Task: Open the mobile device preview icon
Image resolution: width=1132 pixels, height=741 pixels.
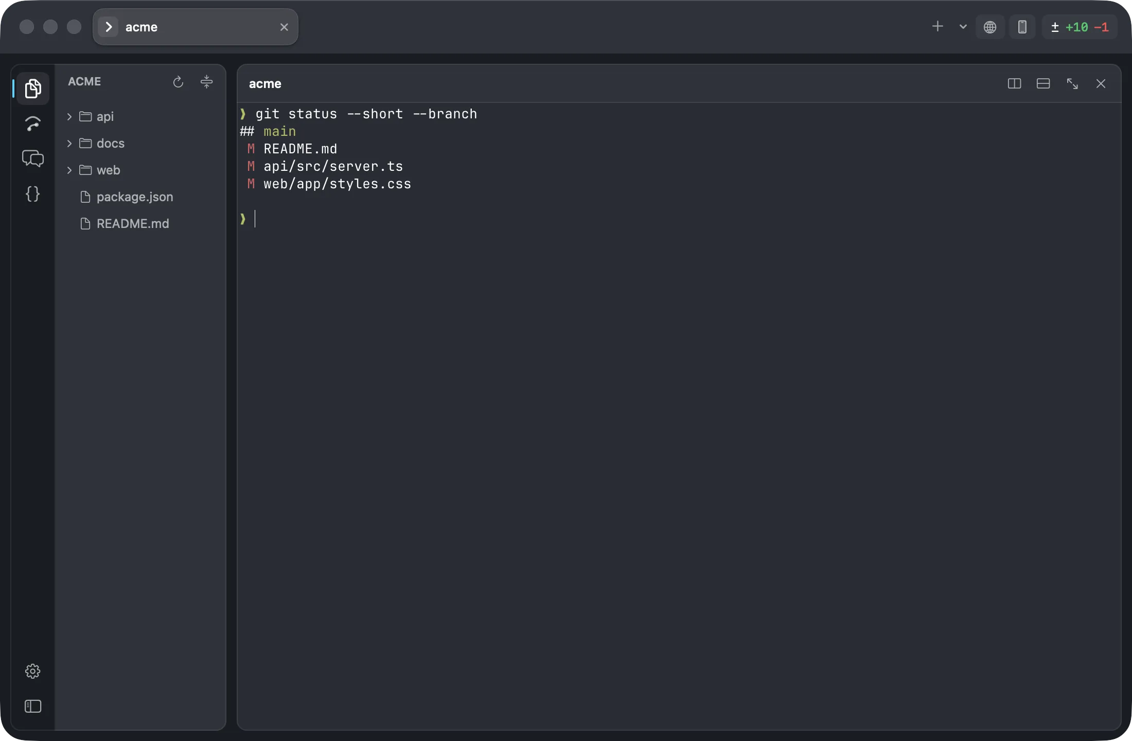Action: coord(1022,27)
